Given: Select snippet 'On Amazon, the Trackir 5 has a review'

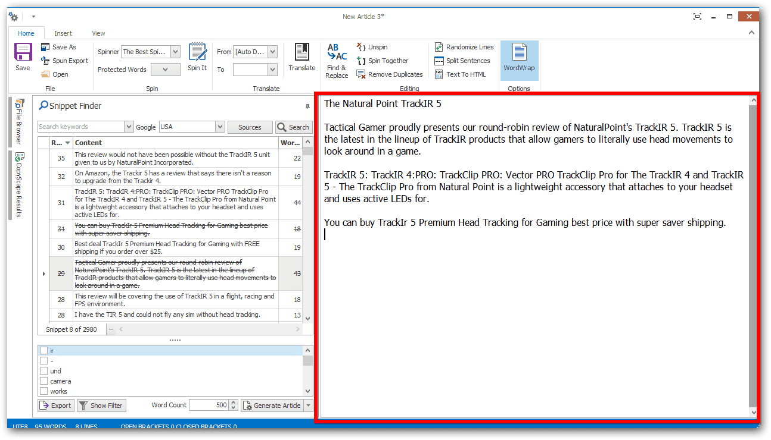Looking at the screenshot, I should [176, 177].
